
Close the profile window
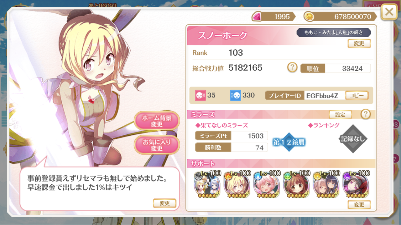click(389, 12)
